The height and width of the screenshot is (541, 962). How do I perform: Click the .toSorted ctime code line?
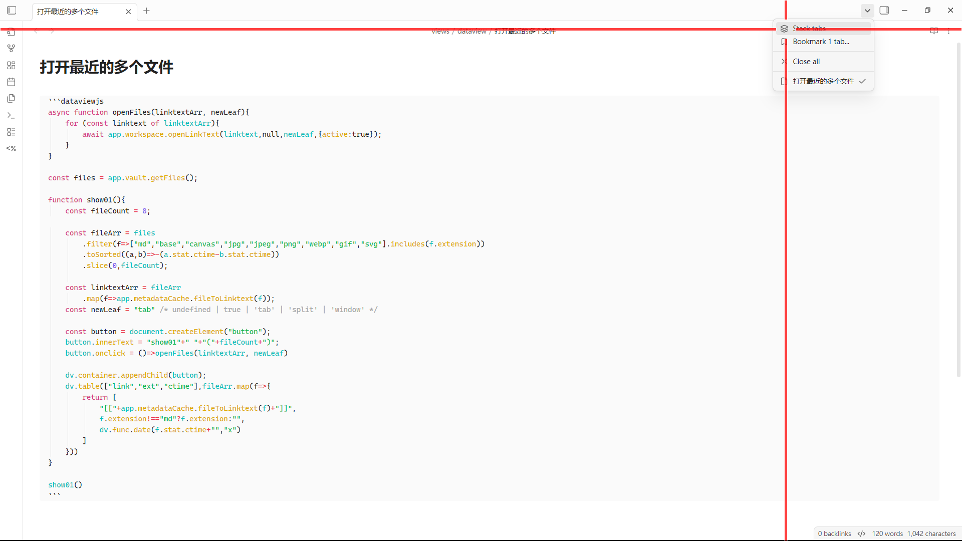181,254
